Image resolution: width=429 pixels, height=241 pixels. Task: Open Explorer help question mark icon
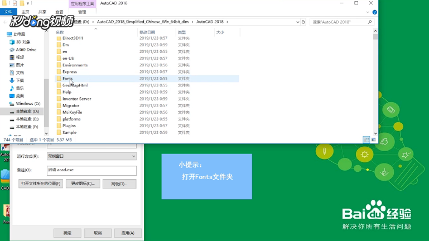coord(374,12)
